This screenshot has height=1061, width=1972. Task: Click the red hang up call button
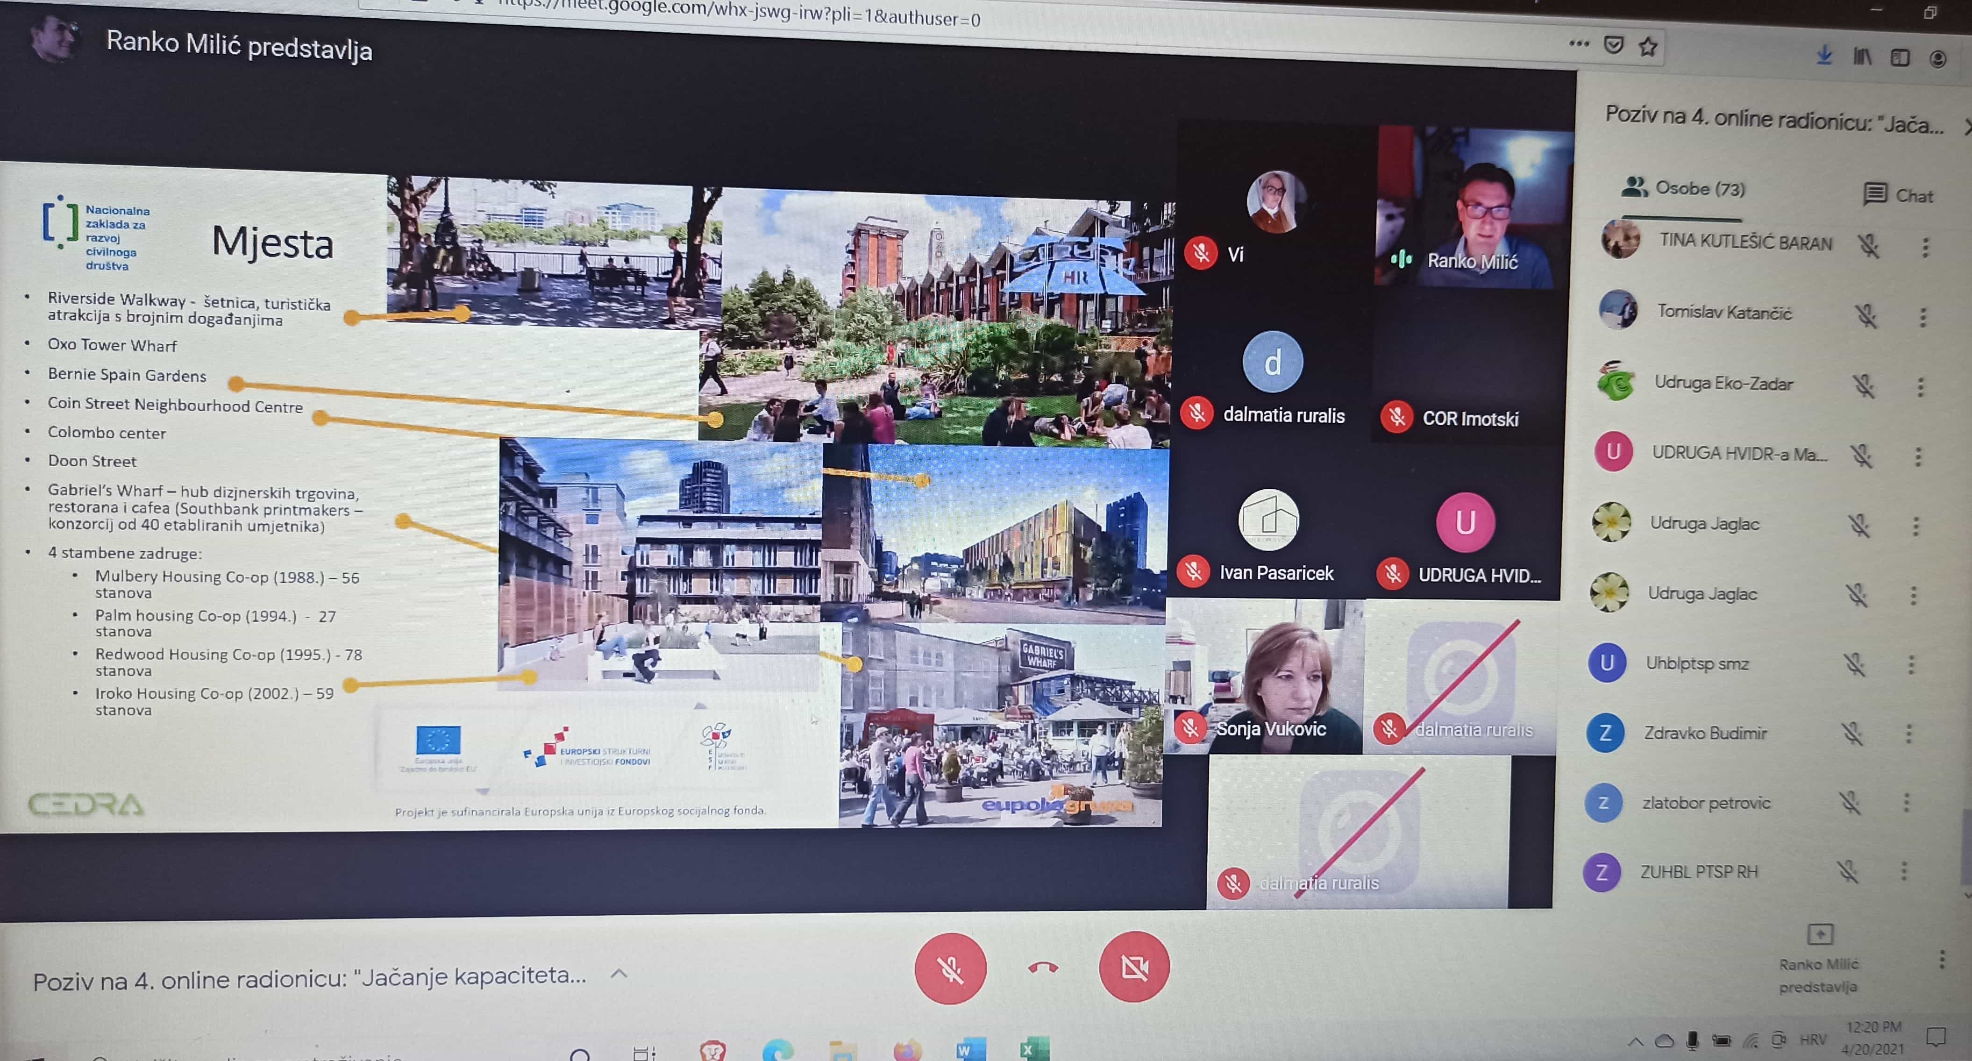(1043, 968)
